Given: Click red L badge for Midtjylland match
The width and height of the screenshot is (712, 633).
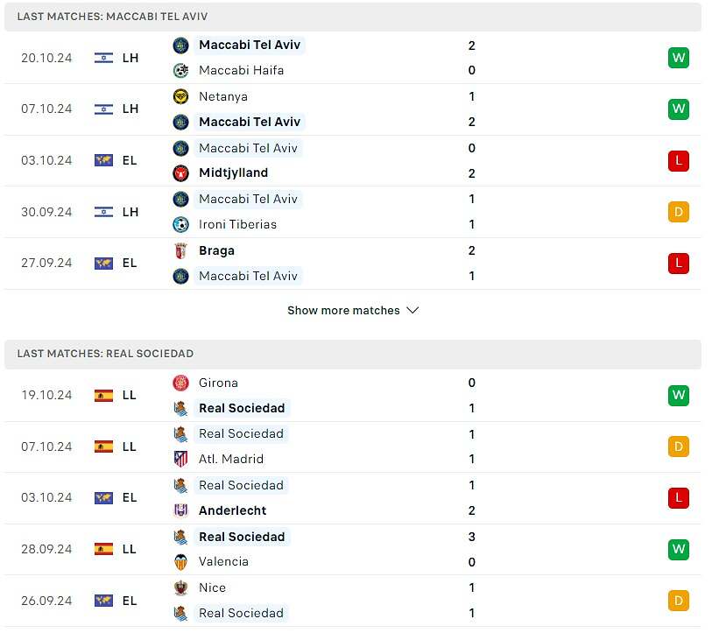Looking at the screenshot, I should 679,161.
